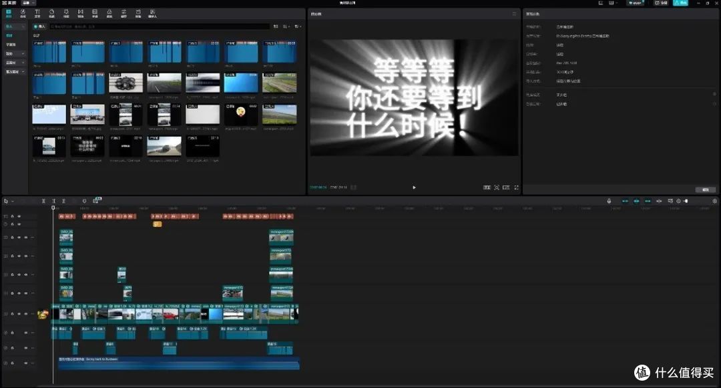The image size is (721, 388).
Task: Open the media filter dropdown
Action: pos(298,27)
